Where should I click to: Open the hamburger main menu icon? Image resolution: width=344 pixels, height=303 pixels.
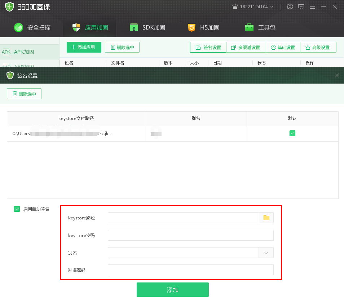(x=312, y=7)
